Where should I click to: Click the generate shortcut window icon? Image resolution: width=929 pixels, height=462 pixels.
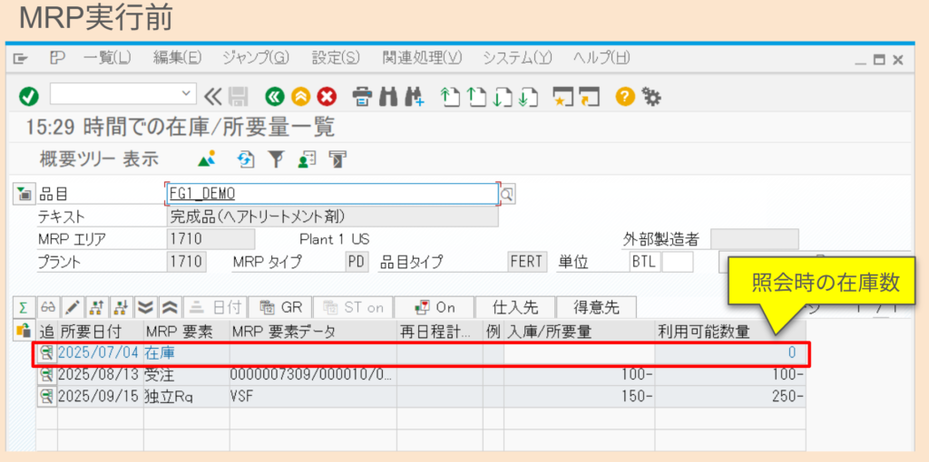[x=590, y=96]
